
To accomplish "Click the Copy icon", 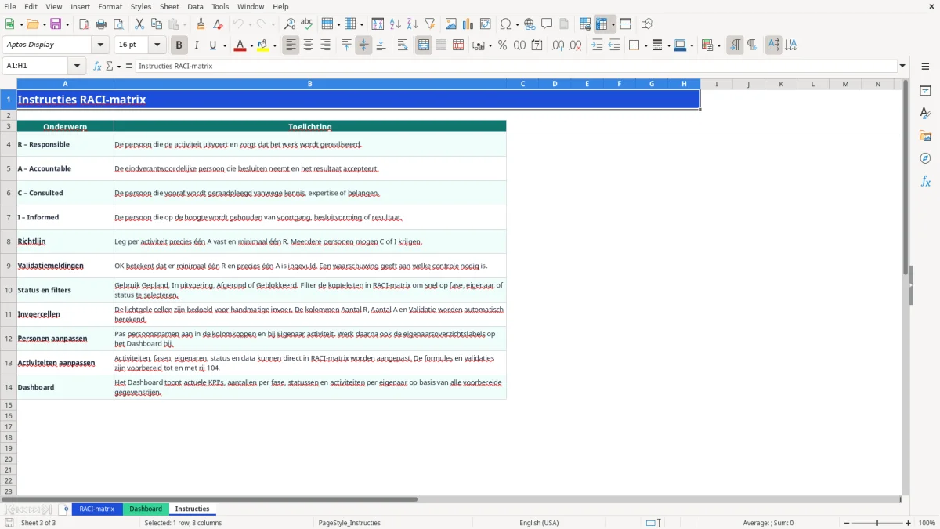I will pos(157,24).
